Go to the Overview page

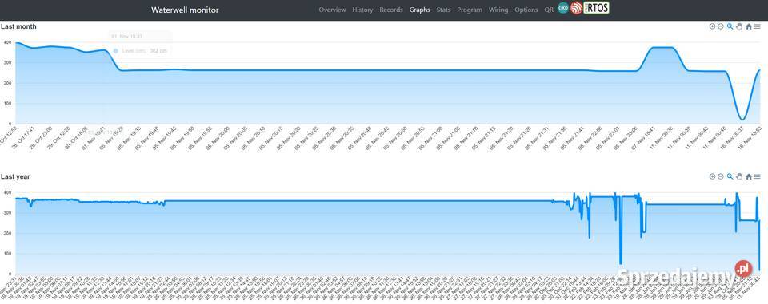pos(332,10)
